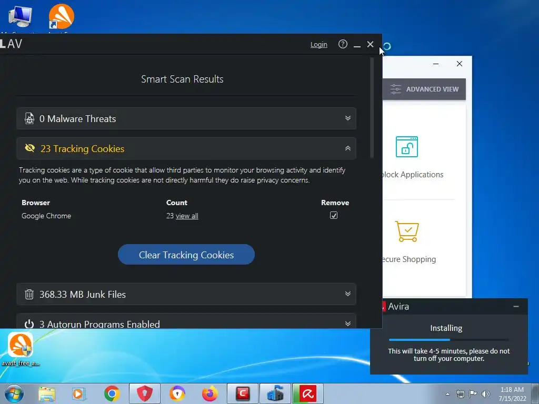539x404 pixels.
Task: Open the Avast Secure Browser taskbar icon
Action: tap(177, 393)
